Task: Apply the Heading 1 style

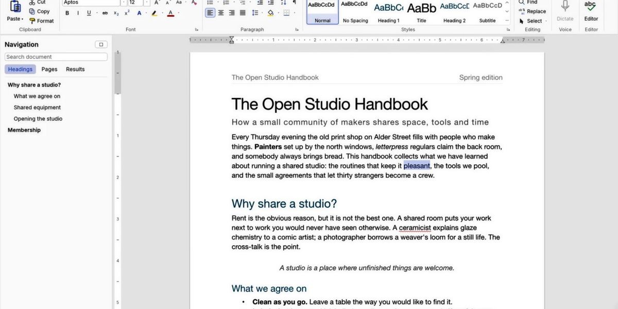Action: (x=388, y=12)
